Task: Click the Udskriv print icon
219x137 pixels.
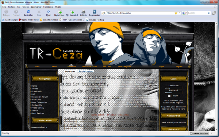Action: point(83,12)
